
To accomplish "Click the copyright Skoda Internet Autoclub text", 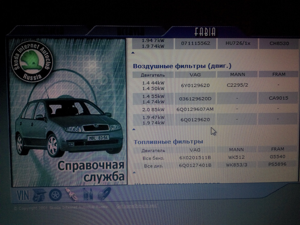I will pyautogui.click(x=61, y=207).
